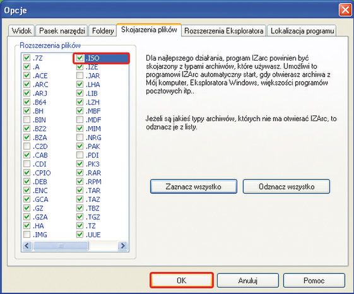Toggle the .TBZ extension checkbox
The image size is (354, 294).
pos(80,208)
